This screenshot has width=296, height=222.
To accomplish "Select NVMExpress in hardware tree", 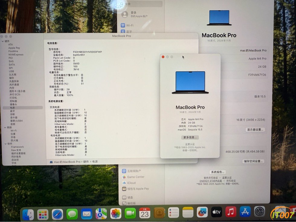I will click(x=16, y=55).
